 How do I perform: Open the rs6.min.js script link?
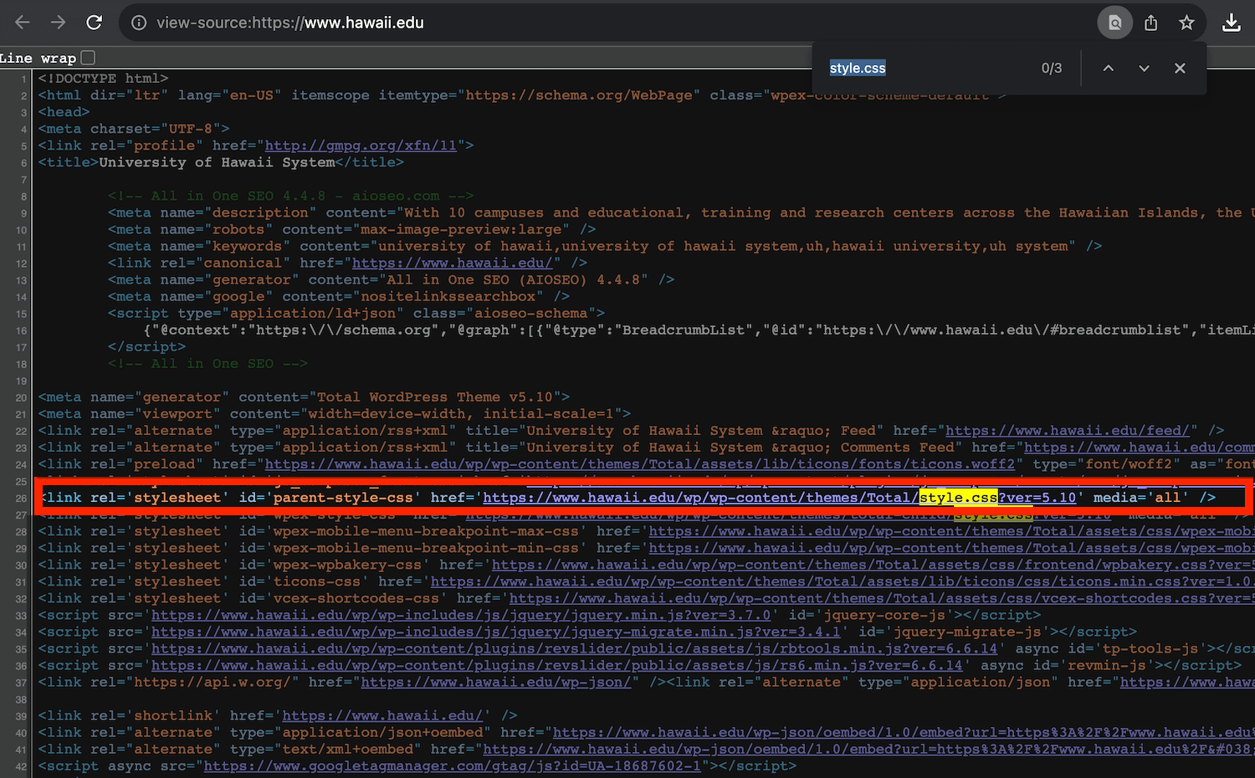pyautogui.click(x=557, y=665)
